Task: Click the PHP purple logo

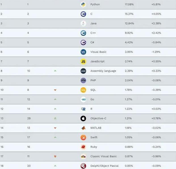Action: pyautogui.click(x=83, y=81)
